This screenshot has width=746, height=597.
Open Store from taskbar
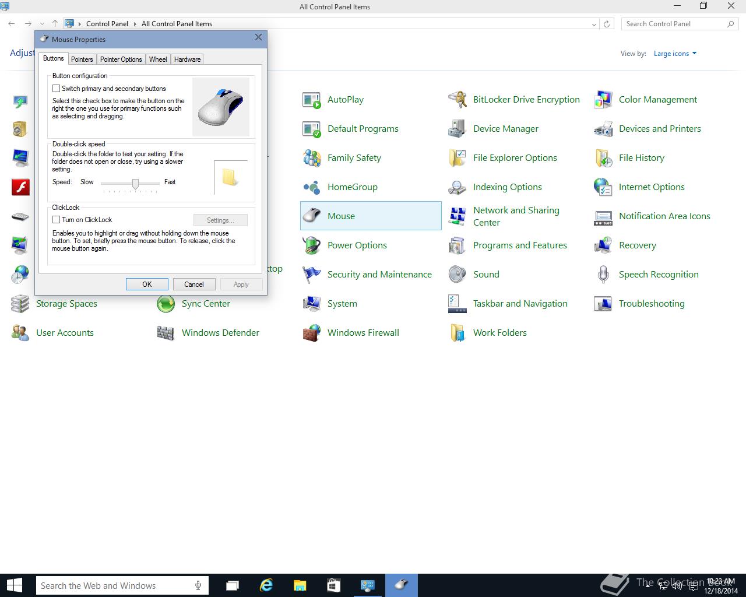click(x=333, y=585)
